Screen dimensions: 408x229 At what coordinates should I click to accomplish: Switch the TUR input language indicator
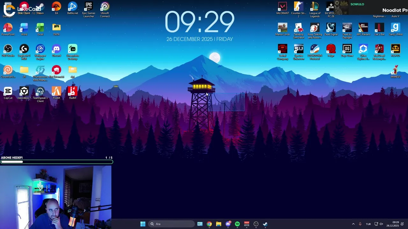[x=368, y=224]
